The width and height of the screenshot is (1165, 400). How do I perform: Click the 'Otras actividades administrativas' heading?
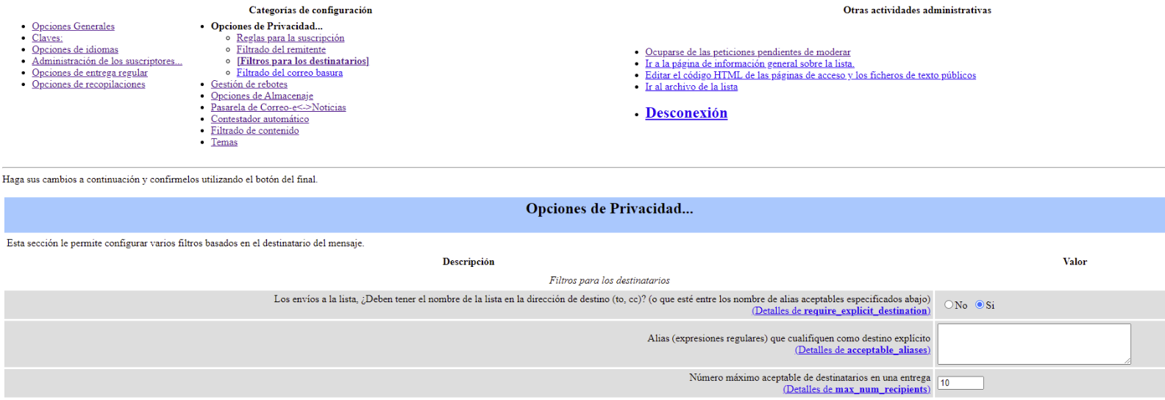tap(917, 10)
